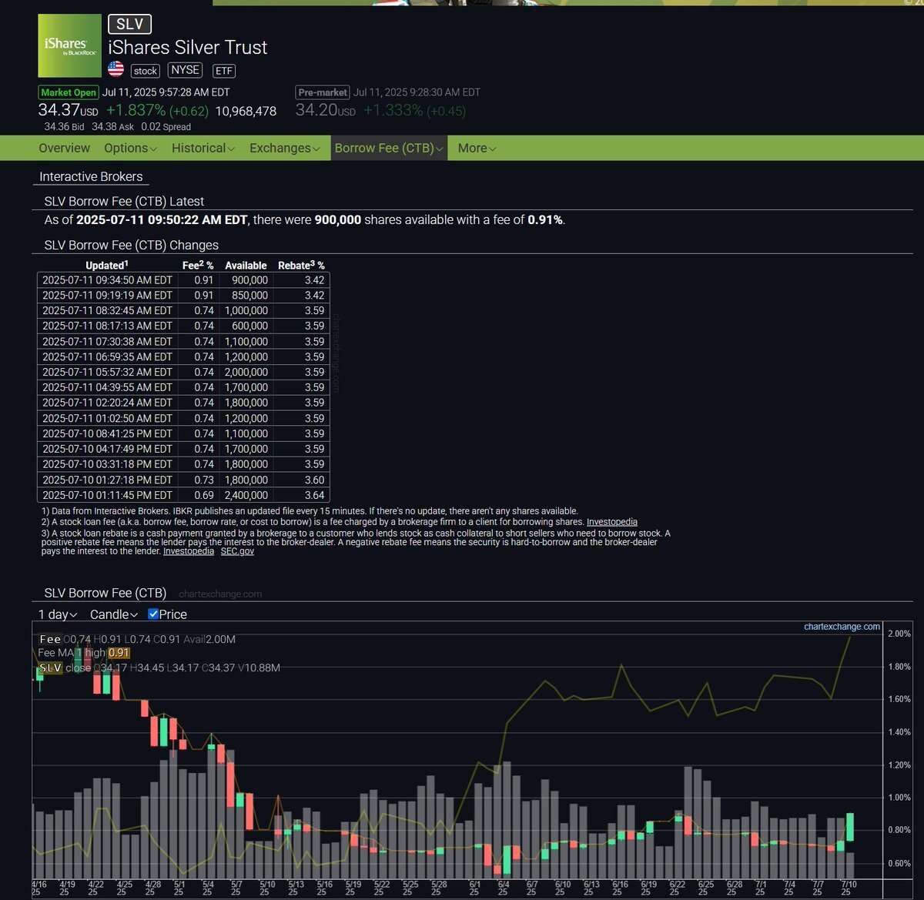Click the US flag icon
The height and width of the screenshot is (900, 924).
click(x=116, y=69)
